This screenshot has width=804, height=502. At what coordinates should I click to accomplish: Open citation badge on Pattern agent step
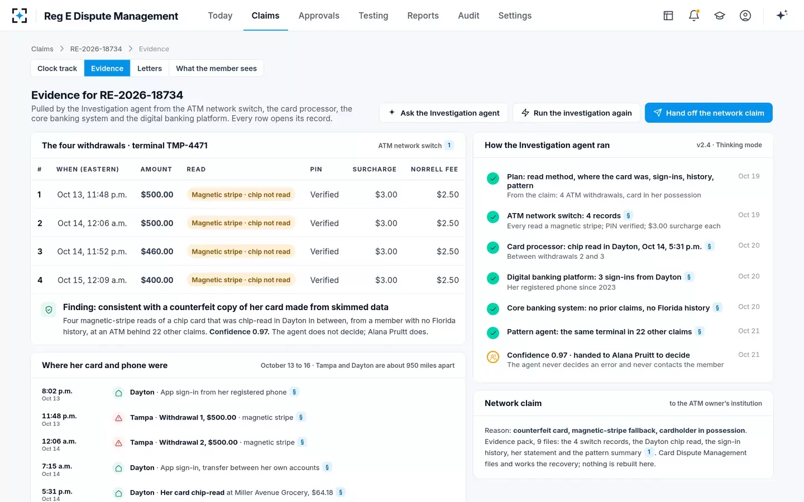pos(699,332)
